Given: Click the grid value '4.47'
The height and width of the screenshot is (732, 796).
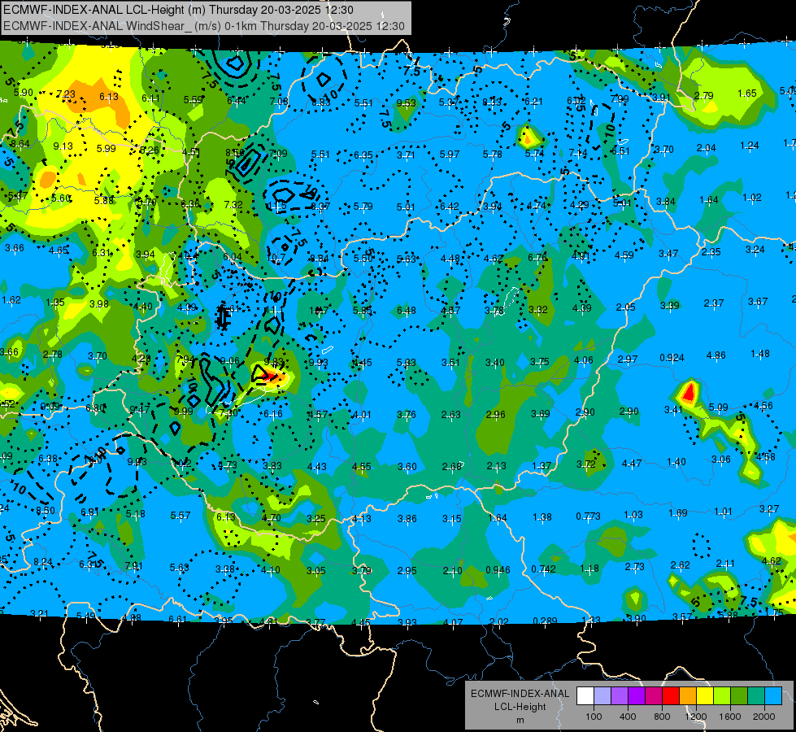Looking at the screenshot, I should (632, 463).
